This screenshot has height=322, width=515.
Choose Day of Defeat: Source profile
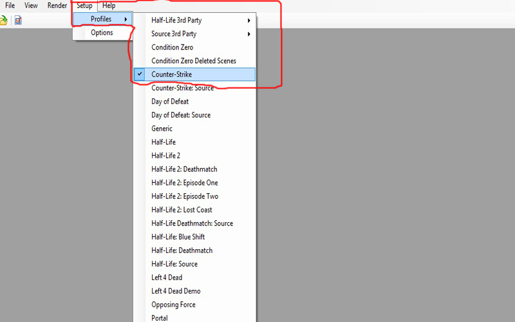(x=194, y=115)
